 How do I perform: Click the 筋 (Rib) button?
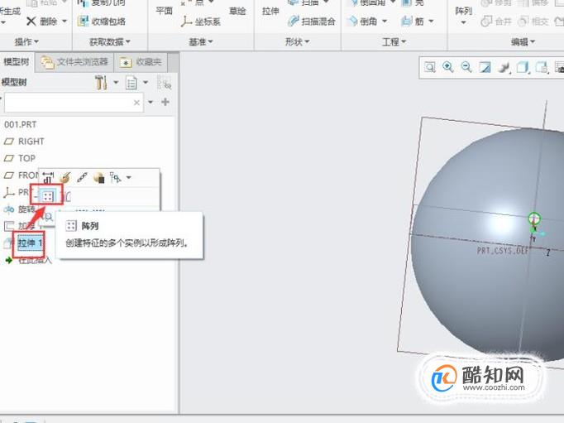[412, 22]
